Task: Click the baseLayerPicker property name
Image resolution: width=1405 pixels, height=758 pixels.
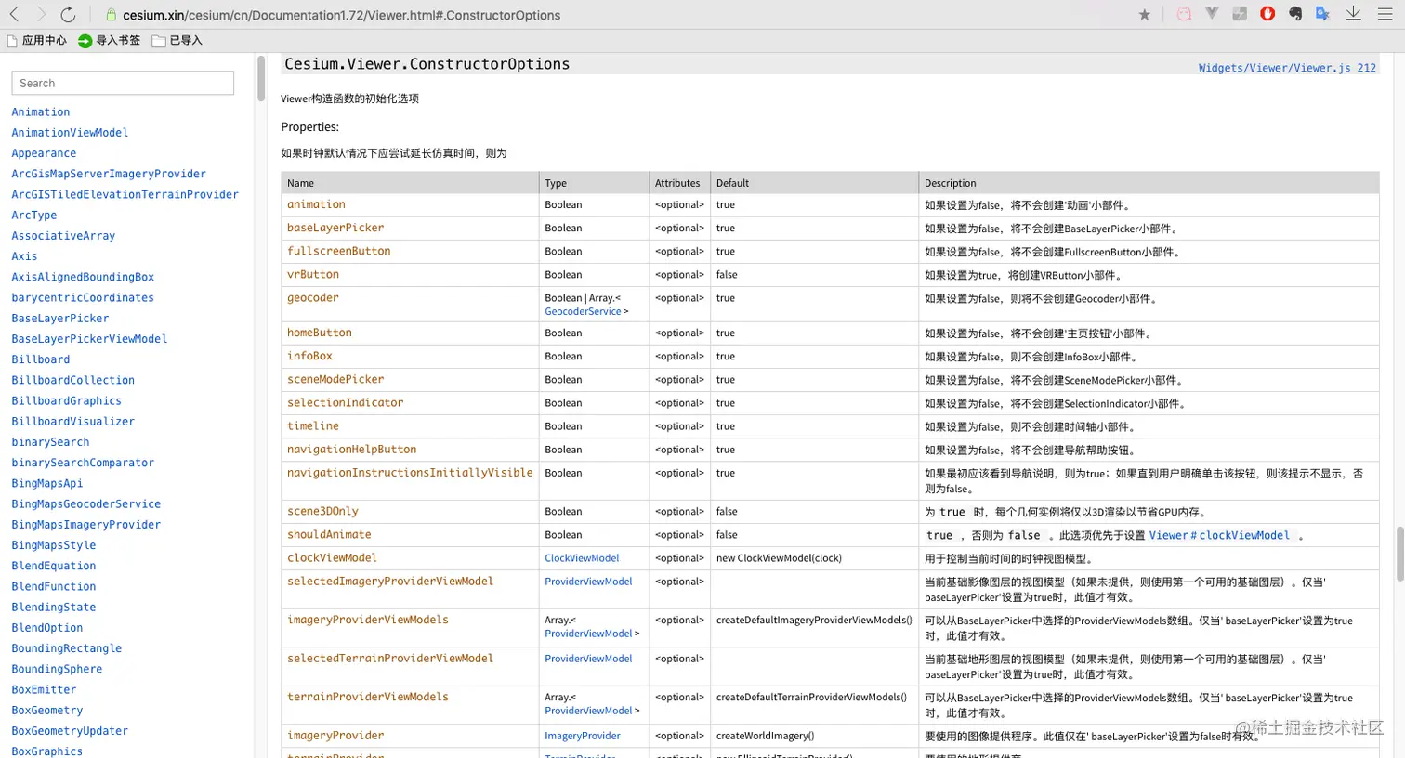Action: [335, 228]
